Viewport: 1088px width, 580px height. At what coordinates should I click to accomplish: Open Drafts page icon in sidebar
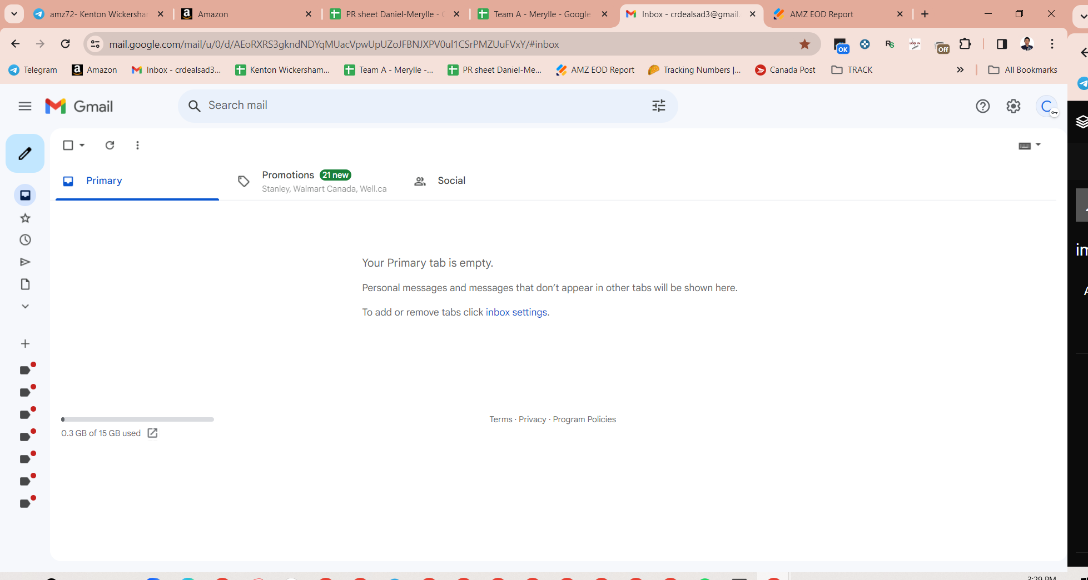pos(25,284)
